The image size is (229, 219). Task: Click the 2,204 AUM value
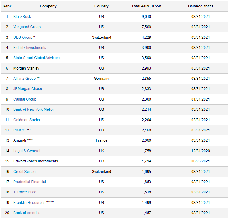pyautogui.click(x=146, y=120)
